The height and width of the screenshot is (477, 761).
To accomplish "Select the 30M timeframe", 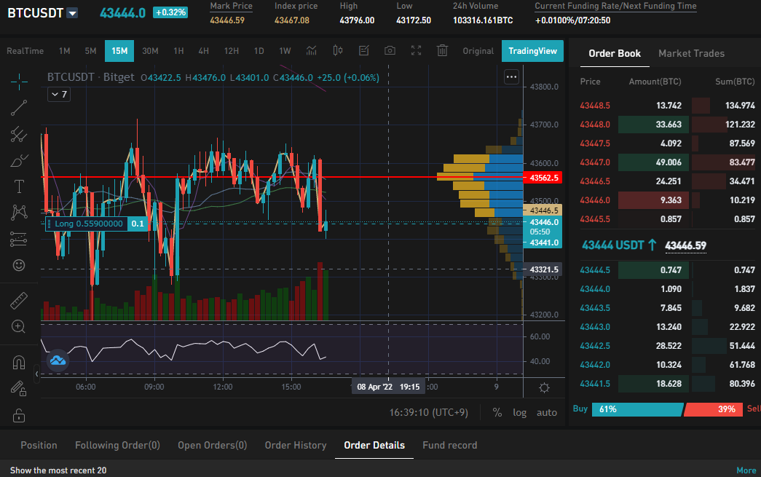I will (151, 51).
